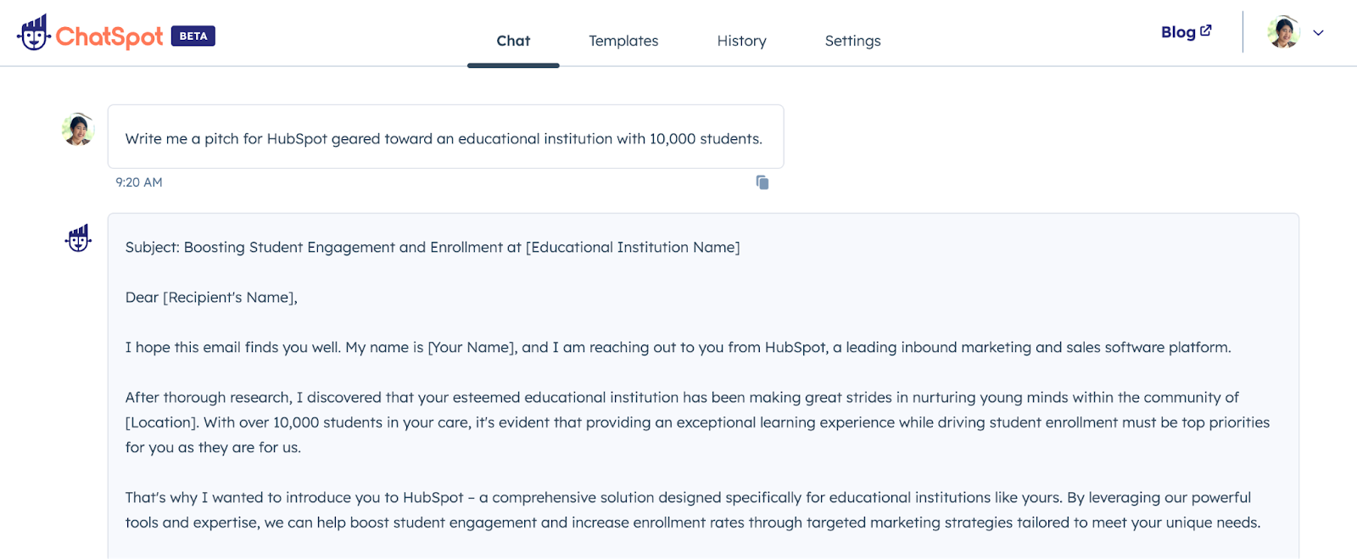
Task: Click the Subject line of the response
Action: pyautogui.click(x=433, y=248)
